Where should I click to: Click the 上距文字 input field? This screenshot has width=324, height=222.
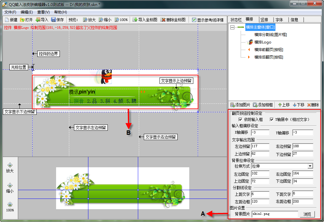pos(260,194)
